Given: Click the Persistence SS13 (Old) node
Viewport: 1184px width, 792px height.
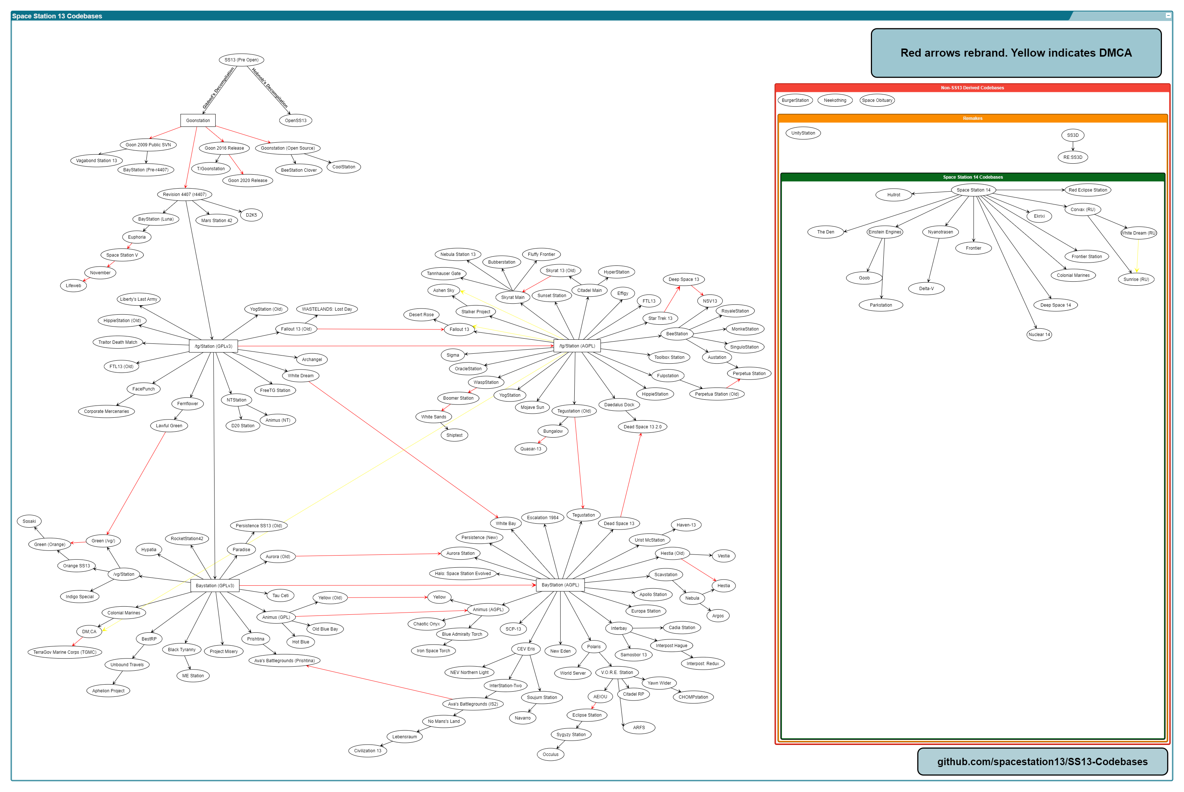Looking at the screenshot, I should (259, 526).
